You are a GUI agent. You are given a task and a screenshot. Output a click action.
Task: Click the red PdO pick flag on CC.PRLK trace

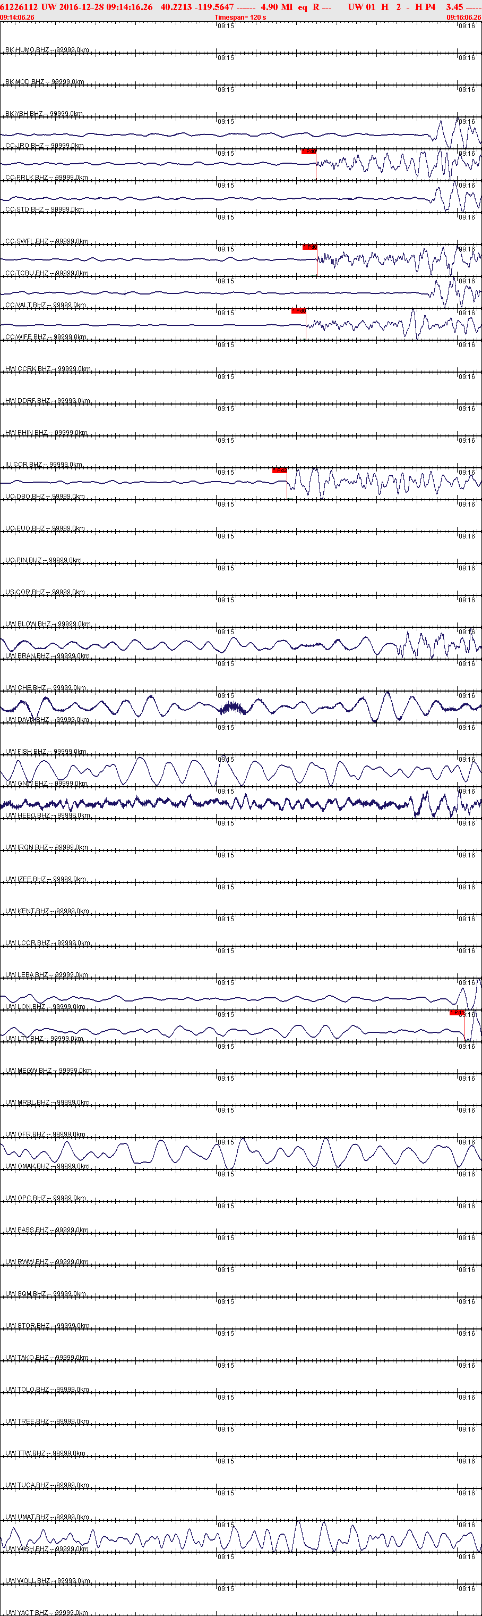tap(309, 152)
